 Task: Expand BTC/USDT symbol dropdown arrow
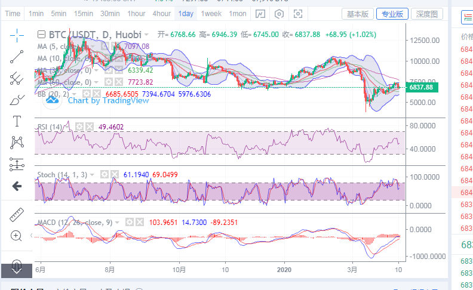coord(146,35)
